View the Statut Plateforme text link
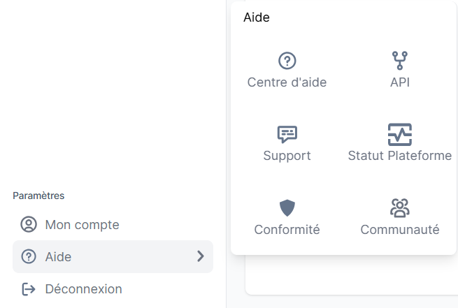This screenshot has height=308, width=458. pyautogui.click(x=400, y=156)
